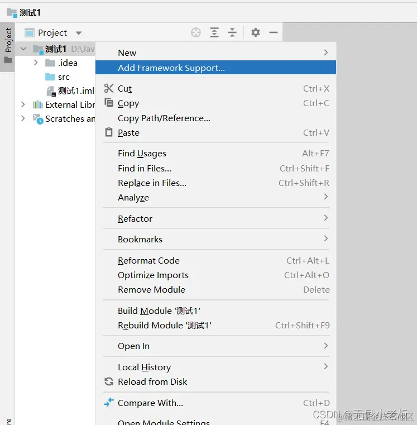Screen dimensions: 417x425
Task: Click the folder icon in the breadcrumb bar
Action: 12,13
